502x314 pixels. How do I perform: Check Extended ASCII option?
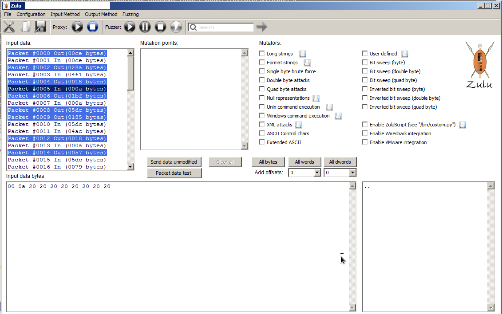[x=262, y=142]
